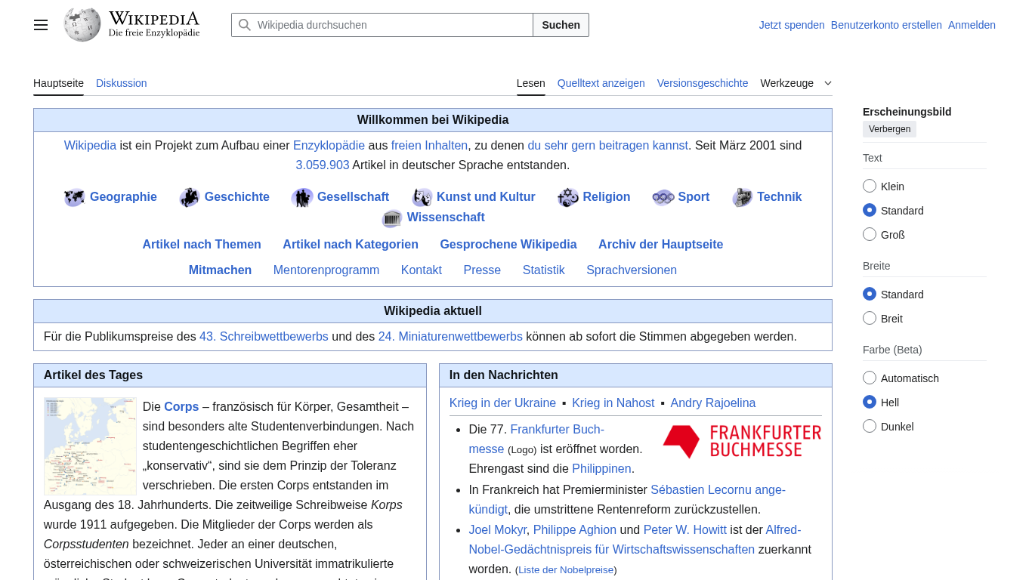Open Quelltext anzeigen tab

tap(601, 83)
